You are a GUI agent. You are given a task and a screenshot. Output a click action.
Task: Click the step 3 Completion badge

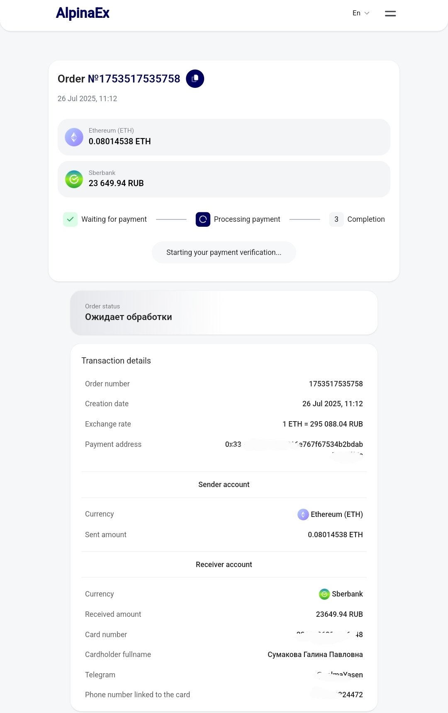coord(336,219)
